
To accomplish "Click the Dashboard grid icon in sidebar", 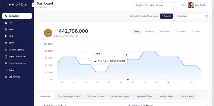I will pyautogui.click(x=6, y=16).
